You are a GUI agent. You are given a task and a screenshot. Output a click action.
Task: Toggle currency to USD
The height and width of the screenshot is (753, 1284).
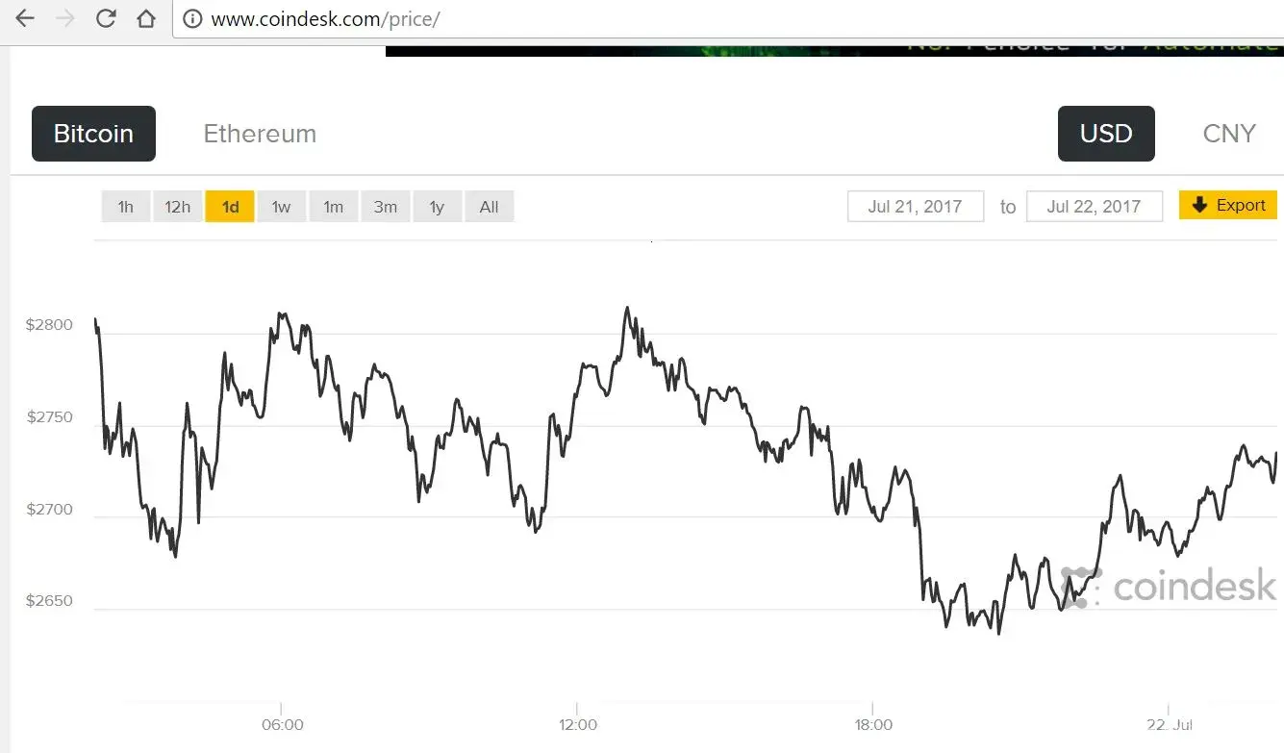1106,134
